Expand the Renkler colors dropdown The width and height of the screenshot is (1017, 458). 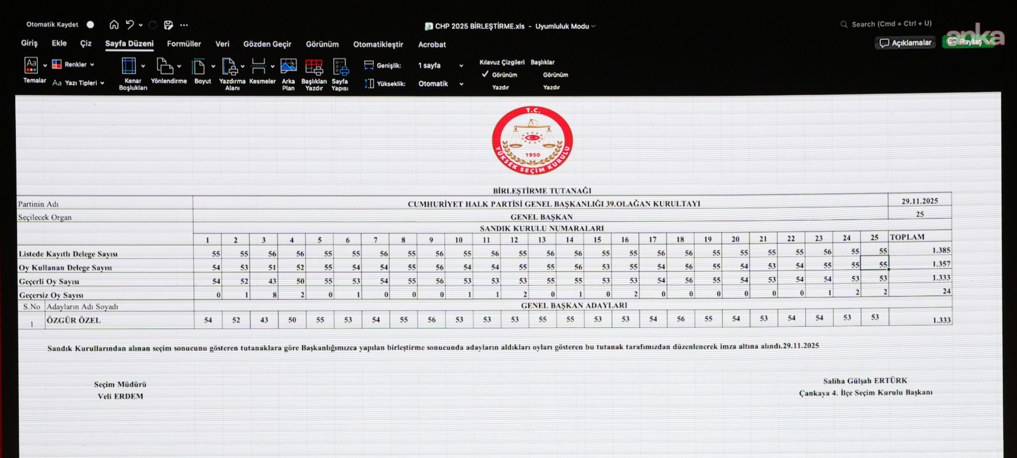click(74, 65)
